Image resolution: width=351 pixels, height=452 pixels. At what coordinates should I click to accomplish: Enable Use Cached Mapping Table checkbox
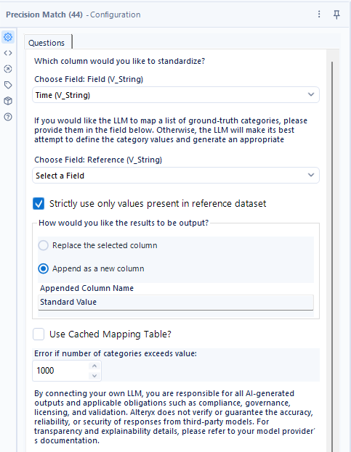pos(39,334)
